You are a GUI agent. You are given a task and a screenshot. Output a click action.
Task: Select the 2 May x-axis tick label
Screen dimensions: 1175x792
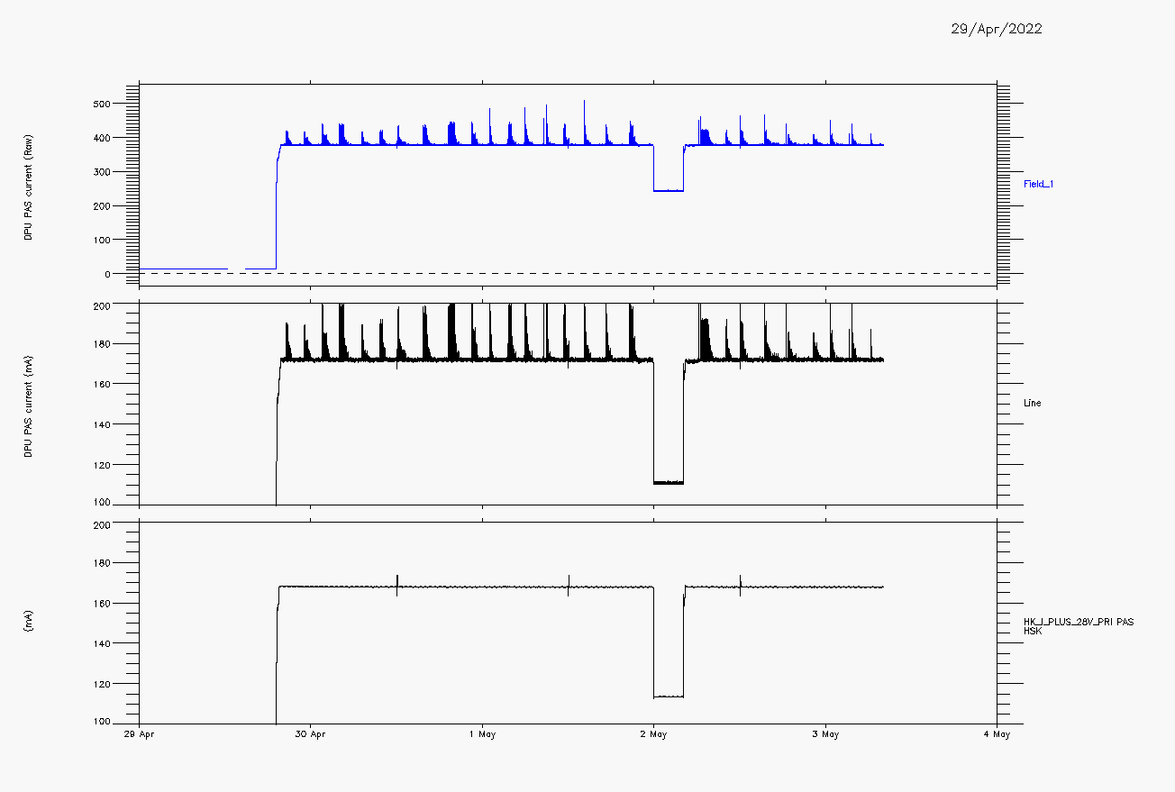pos(653,734)
